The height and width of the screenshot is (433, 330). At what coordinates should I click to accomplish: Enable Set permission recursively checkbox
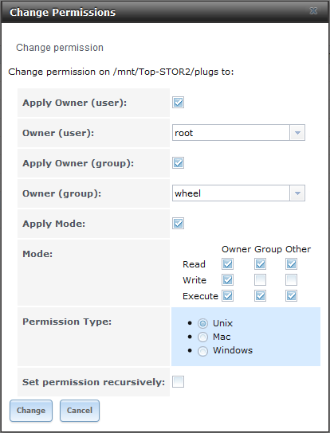(x=178, y=382)
